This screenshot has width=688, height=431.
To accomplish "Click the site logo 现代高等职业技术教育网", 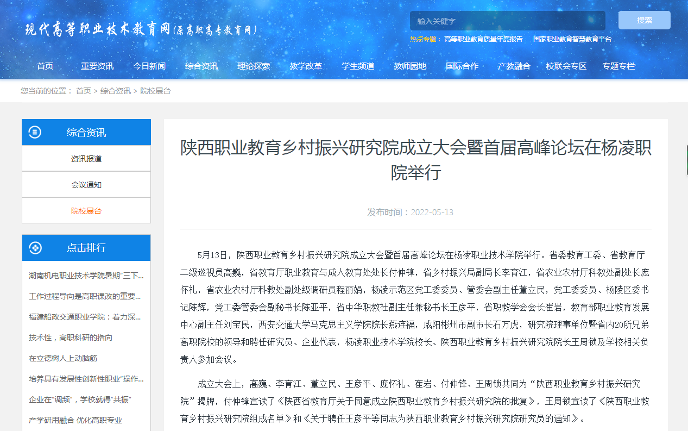I will tap(141, 29).
